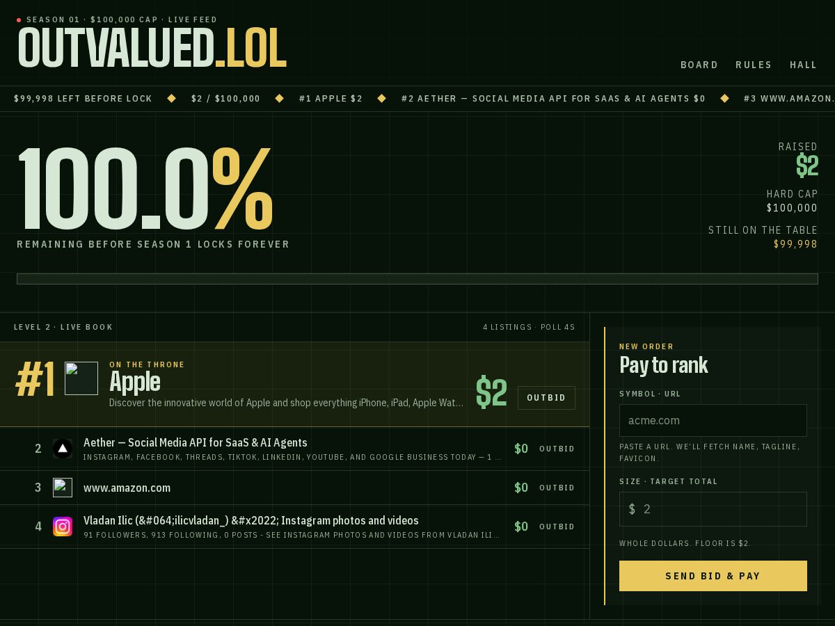Click OUTBID on the Aether row
Viewport: 835px width, 626px height.
557,449
